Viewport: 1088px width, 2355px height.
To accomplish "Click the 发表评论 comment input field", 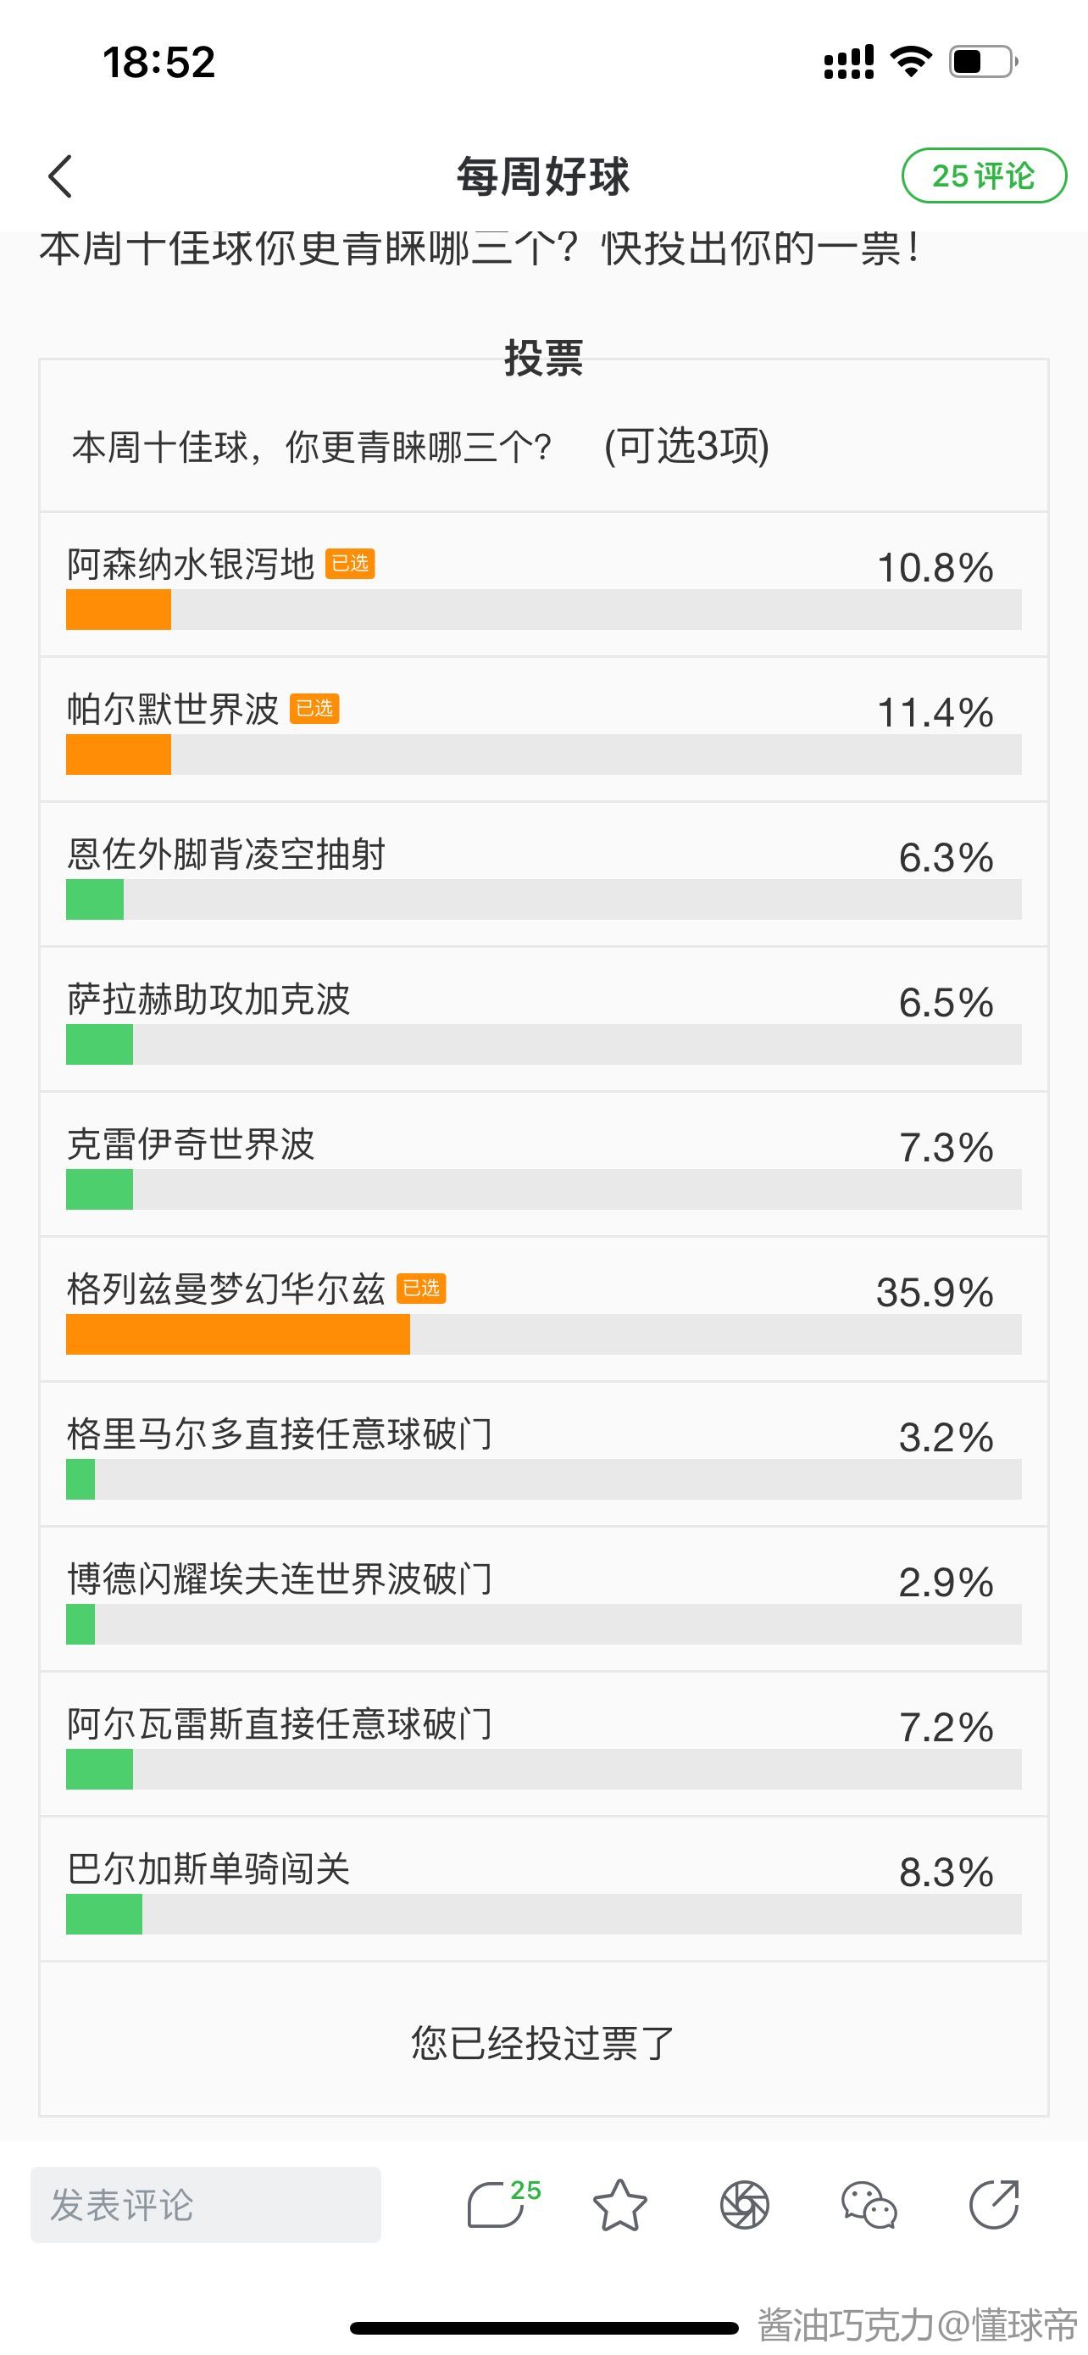I will click(x=206, y=2204).
